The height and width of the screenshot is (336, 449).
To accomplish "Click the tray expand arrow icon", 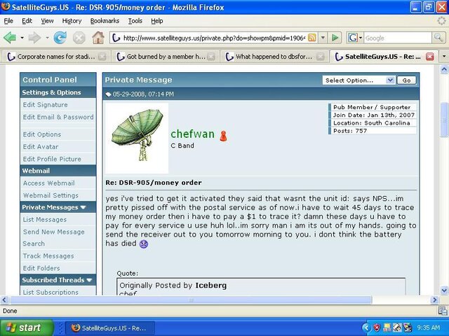I will 366,328.
